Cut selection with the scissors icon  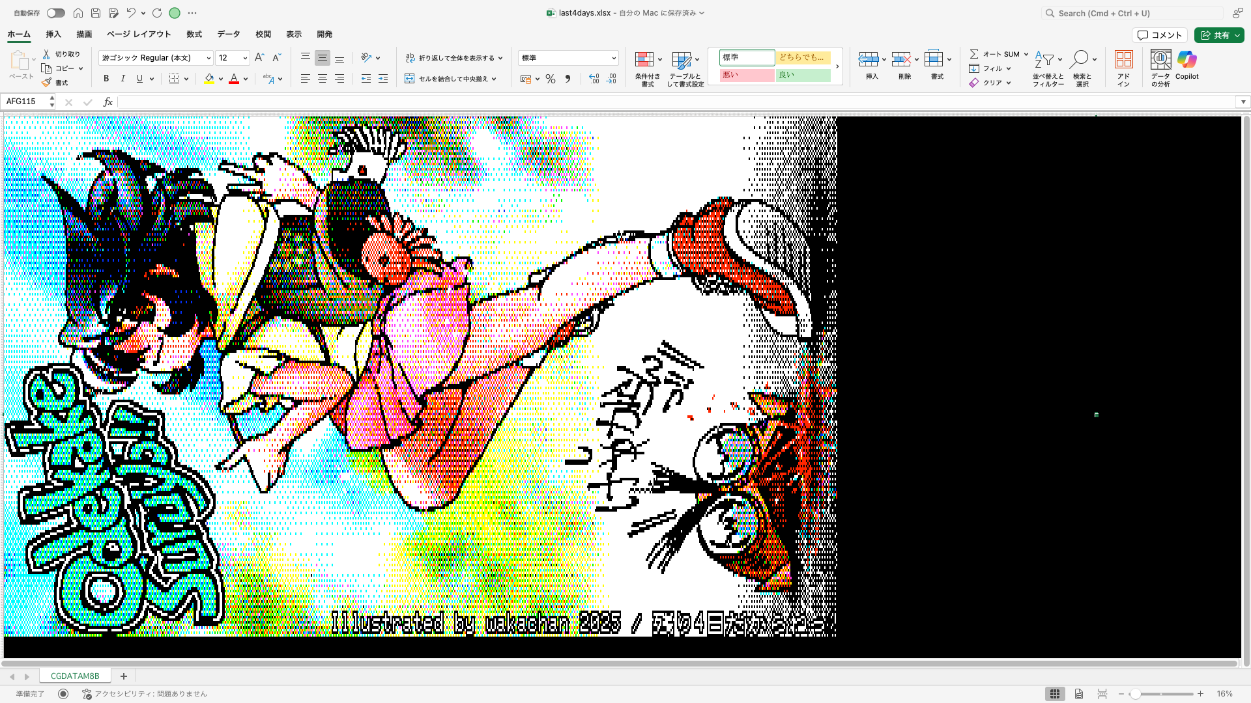(x=46, y=54)
